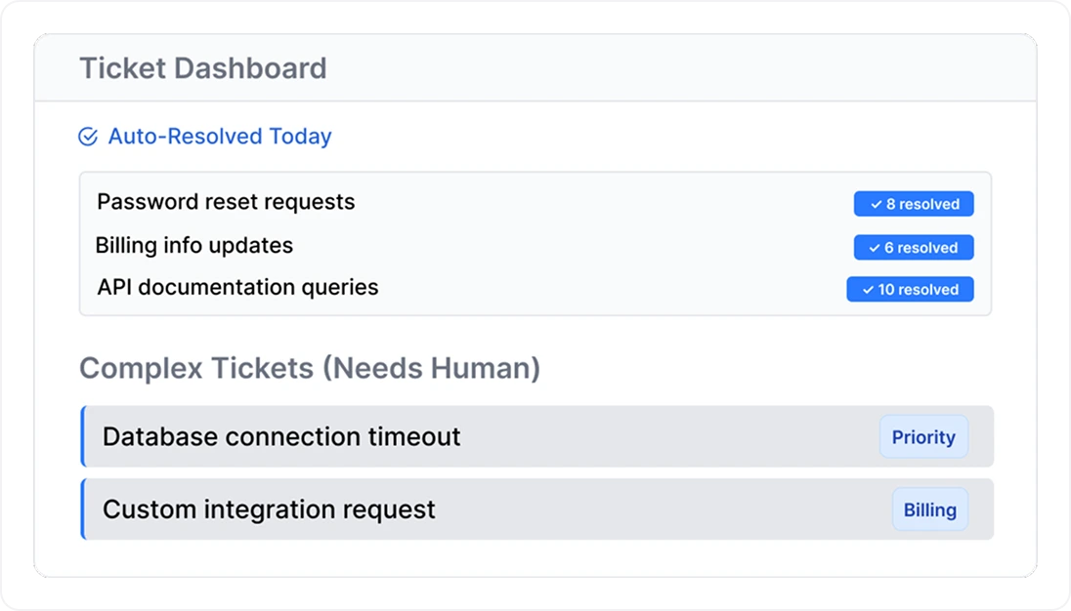The width and height of the screenshot is (1071, 611).
Task: Select the blue accent bar on Custom integration request
Action: 82,509
